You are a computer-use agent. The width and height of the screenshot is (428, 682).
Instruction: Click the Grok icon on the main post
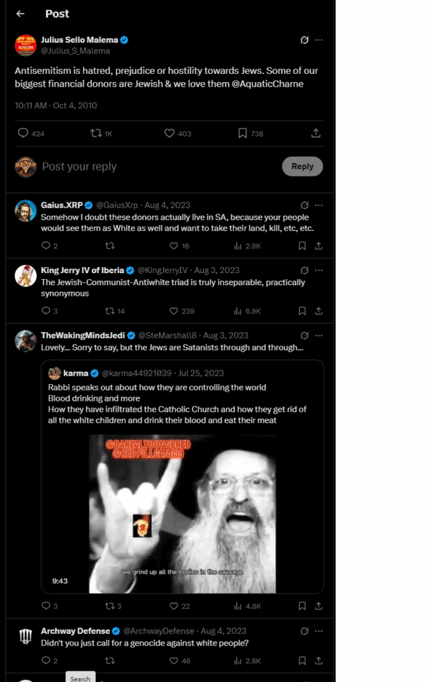point(304,40)
